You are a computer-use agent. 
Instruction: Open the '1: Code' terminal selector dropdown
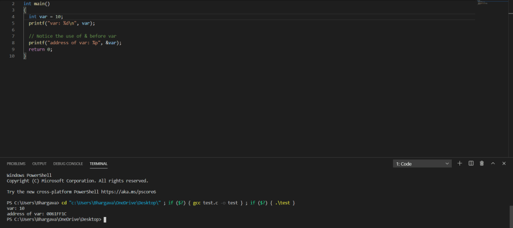(422, 163)
